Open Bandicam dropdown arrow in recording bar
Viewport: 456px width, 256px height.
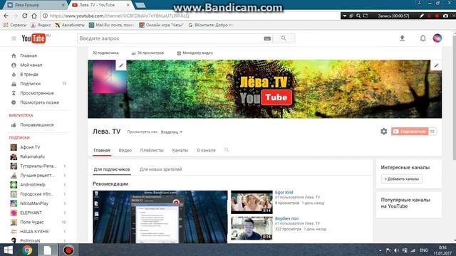tap(345, 16)
